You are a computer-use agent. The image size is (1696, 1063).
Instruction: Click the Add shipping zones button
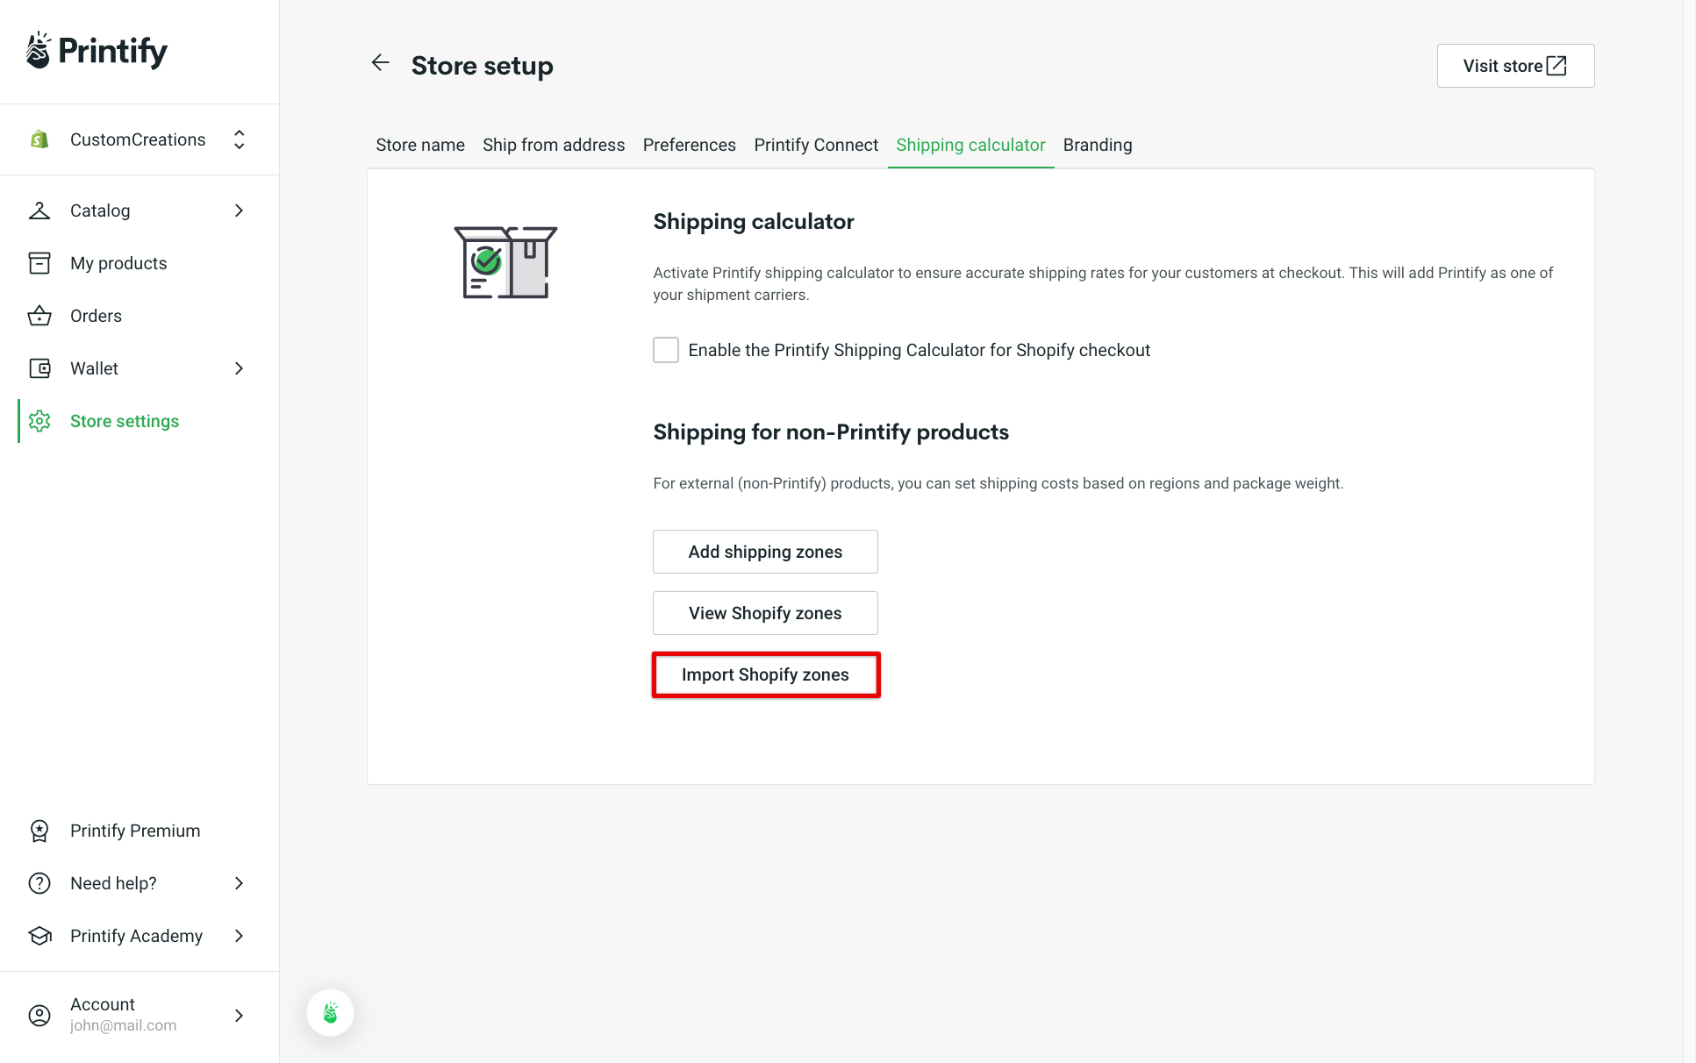(x=765, y=552)
